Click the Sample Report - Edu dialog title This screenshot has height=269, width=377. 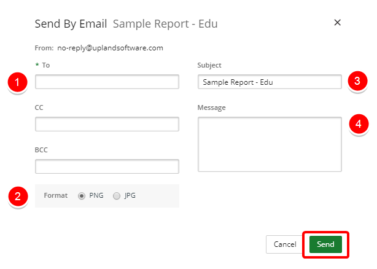165,24
